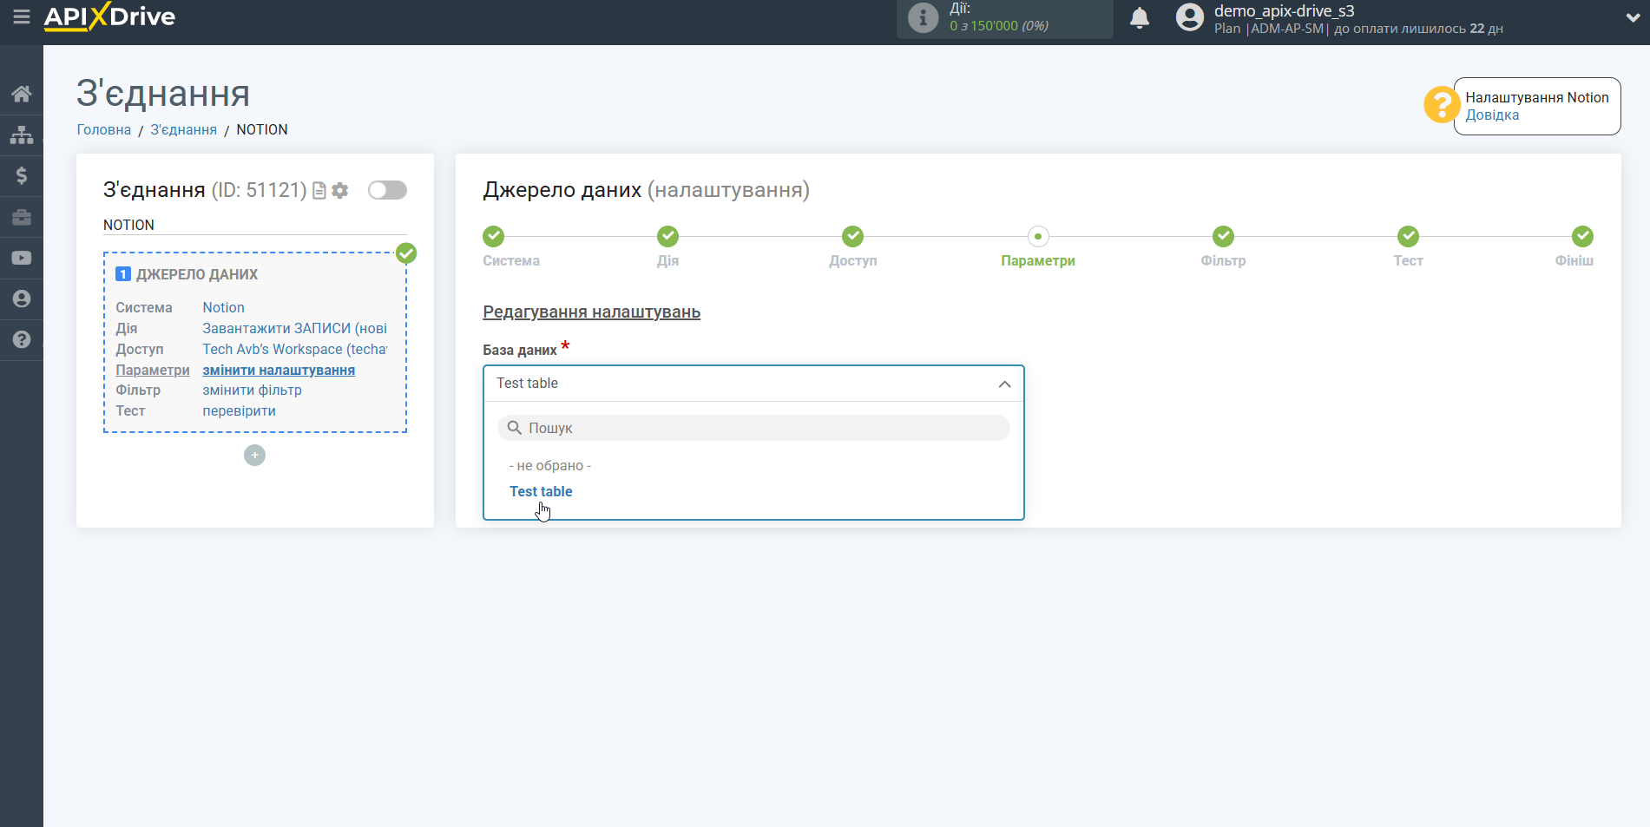Click the demo_apix-drive_s3 username

1284,10
